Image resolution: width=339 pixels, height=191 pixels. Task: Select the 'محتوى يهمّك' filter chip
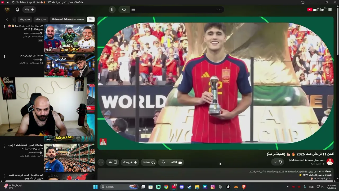25,19
